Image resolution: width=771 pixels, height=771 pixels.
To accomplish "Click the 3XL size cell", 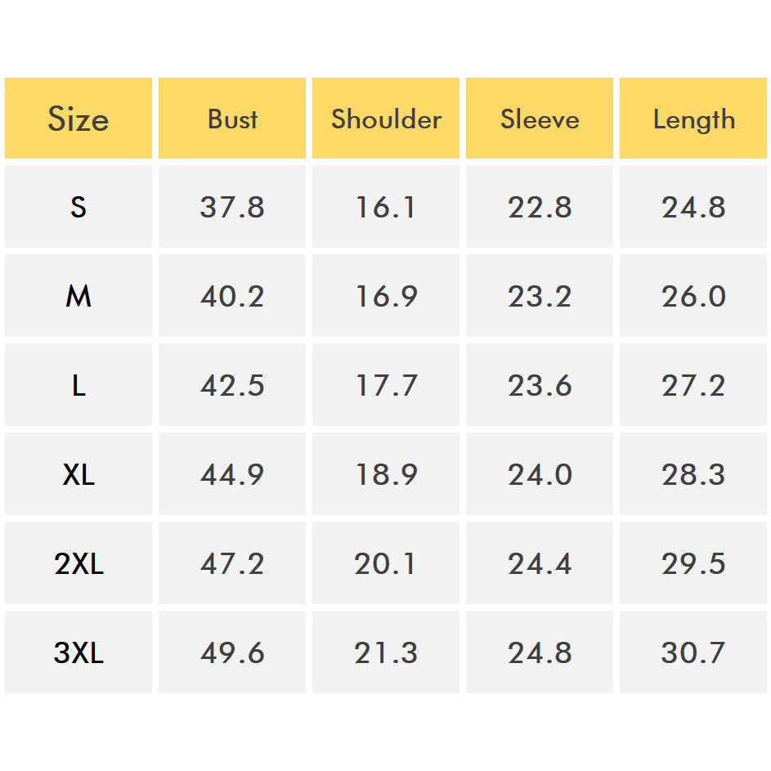I will click(x=78, y=652).
